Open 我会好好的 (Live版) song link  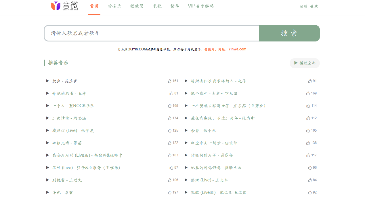tap(87, 155)
